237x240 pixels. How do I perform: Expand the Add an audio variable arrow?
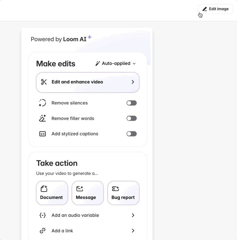click(x=133, y=215)
